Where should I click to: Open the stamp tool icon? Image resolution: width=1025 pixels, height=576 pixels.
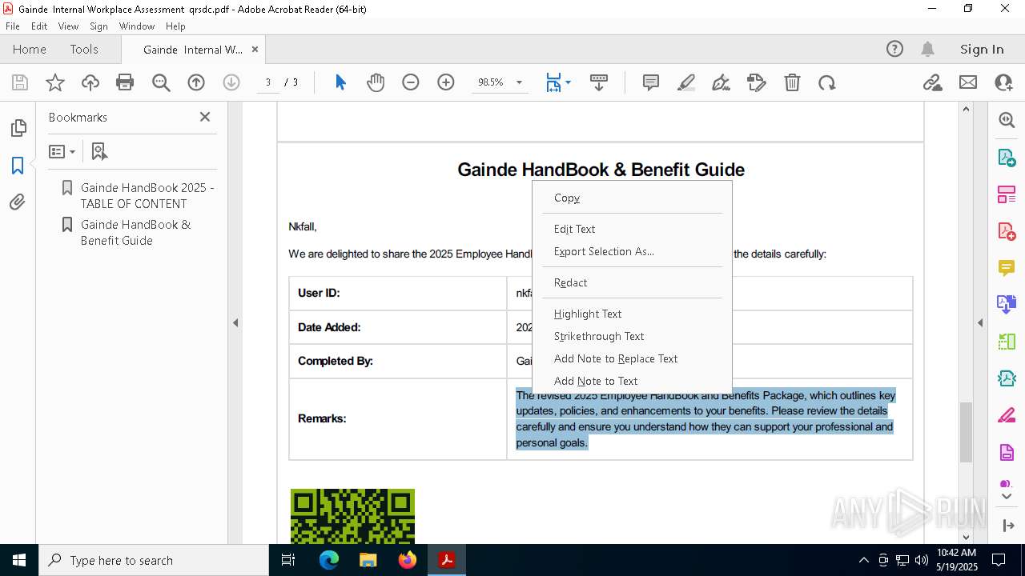[x=757, y=82]
